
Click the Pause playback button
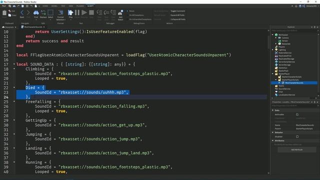(x=77, y=12)
